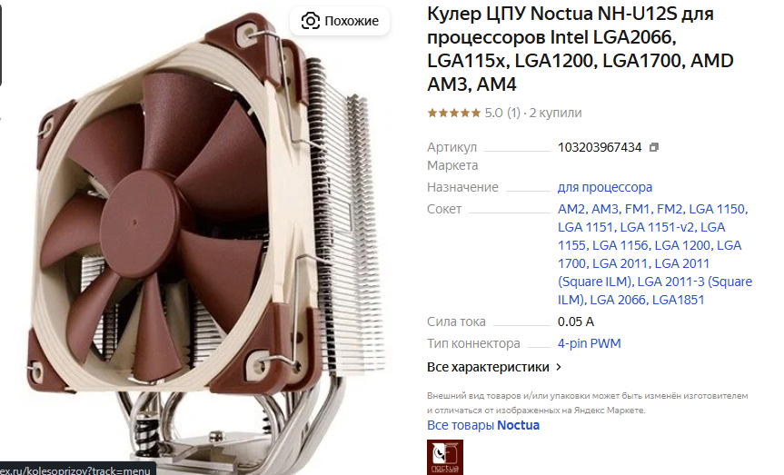Open the Все характеристики link
Screen dimensions: 784x475
[488, 367]
